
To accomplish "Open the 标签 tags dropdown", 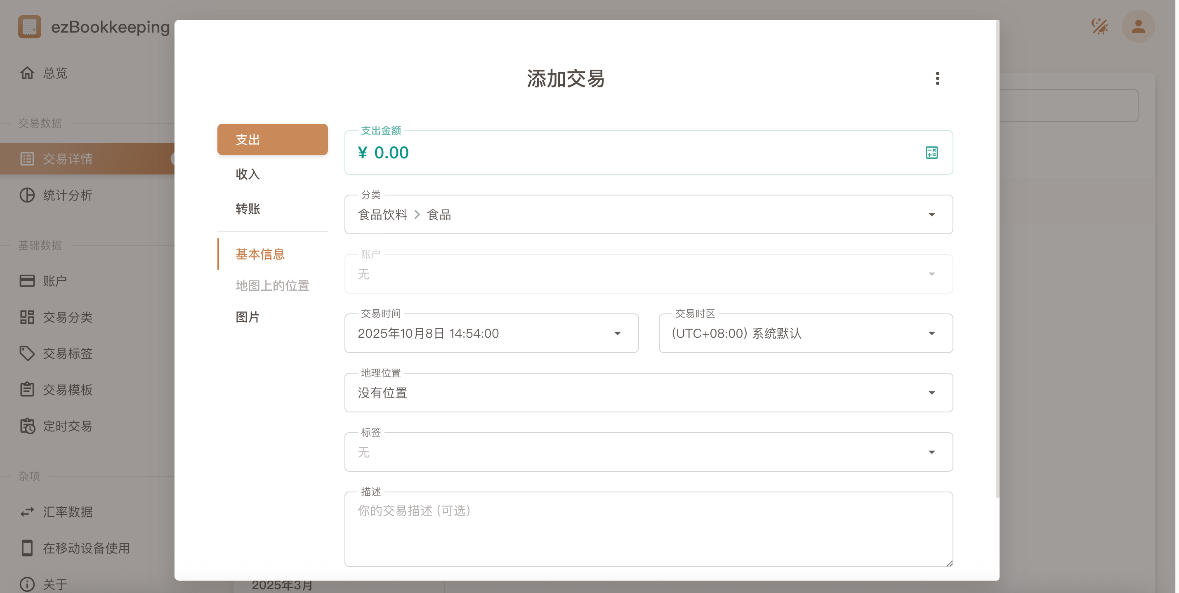I will point(648,452).
